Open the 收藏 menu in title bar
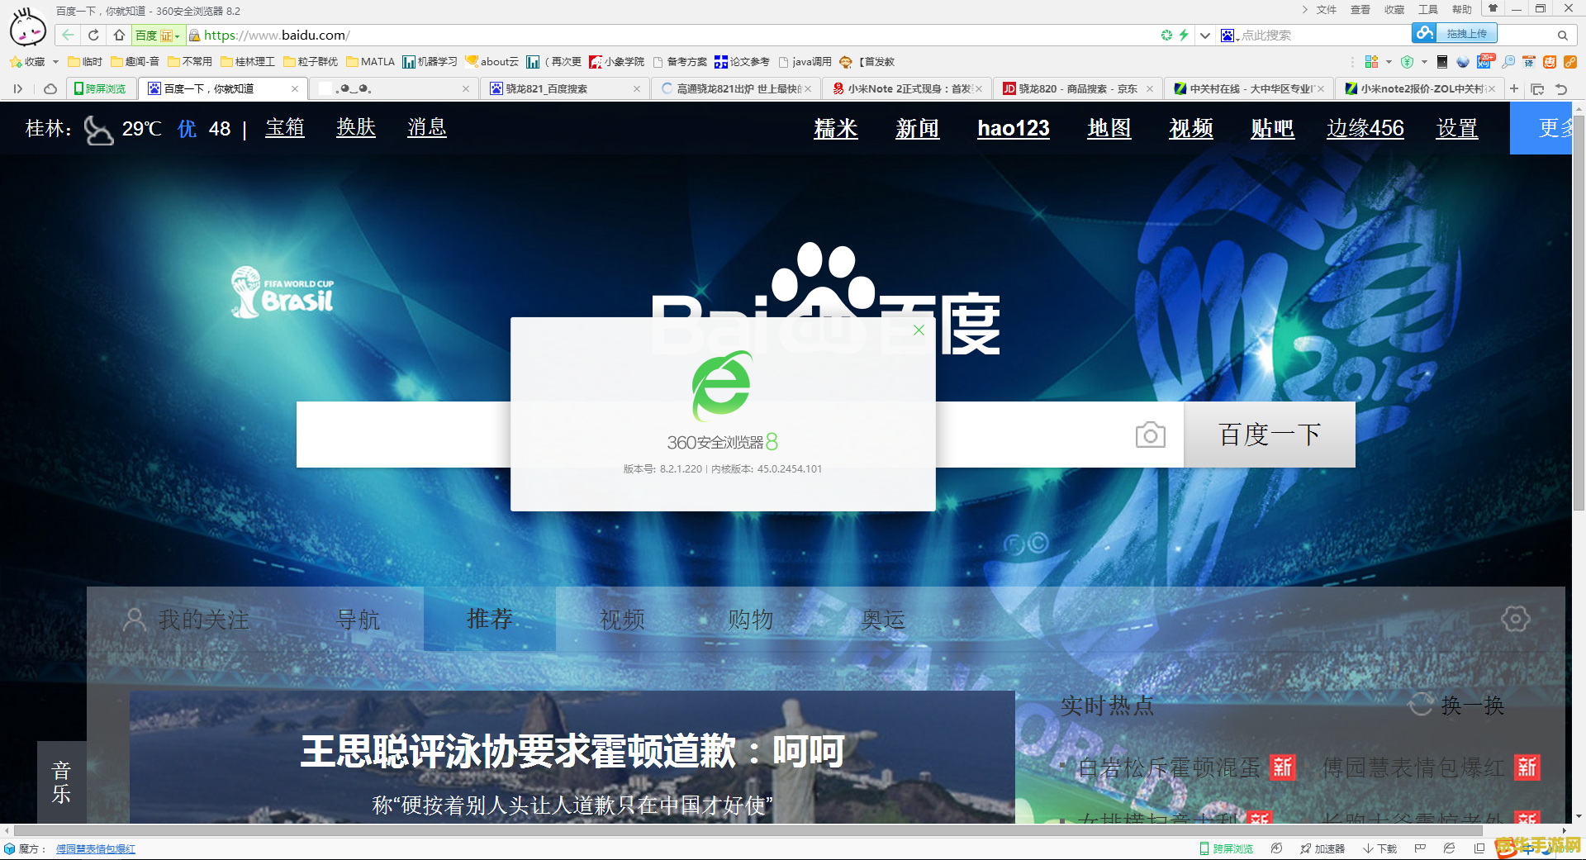 coord(1394,10)
